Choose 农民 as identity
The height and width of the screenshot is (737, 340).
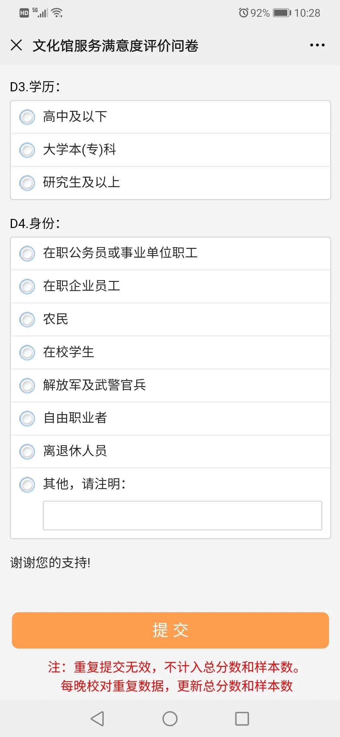coord(27,320)
